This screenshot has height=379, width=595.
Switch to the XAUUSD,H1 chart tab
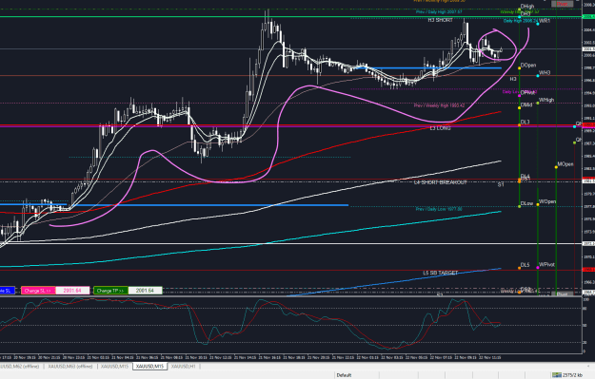tap(184, 367)
